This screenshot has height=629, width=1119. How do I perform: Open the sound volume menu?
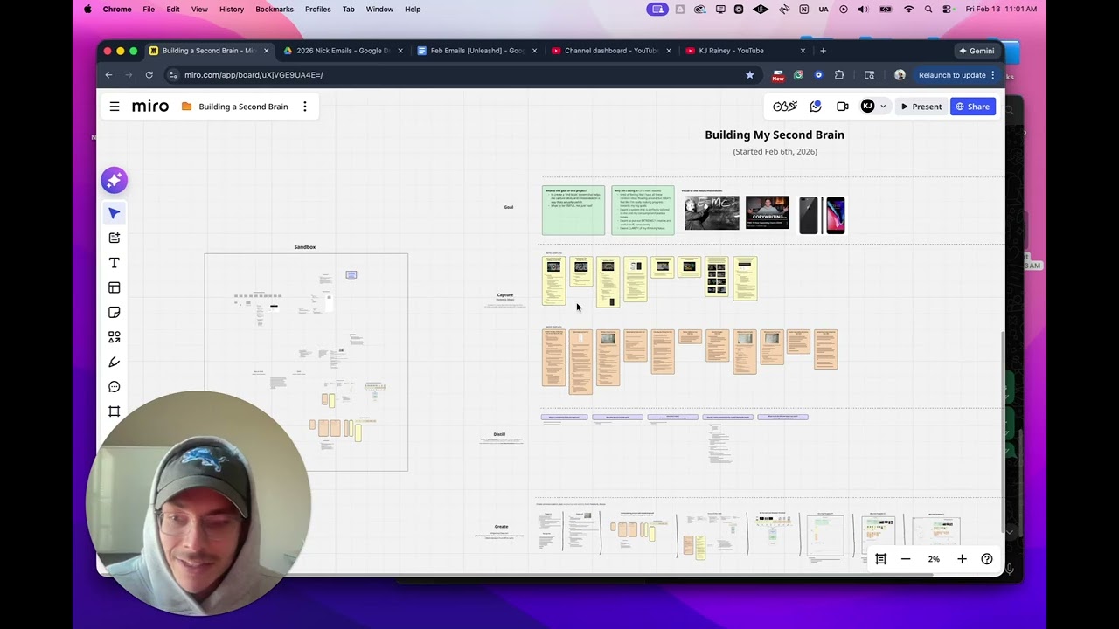click(863, 9)
